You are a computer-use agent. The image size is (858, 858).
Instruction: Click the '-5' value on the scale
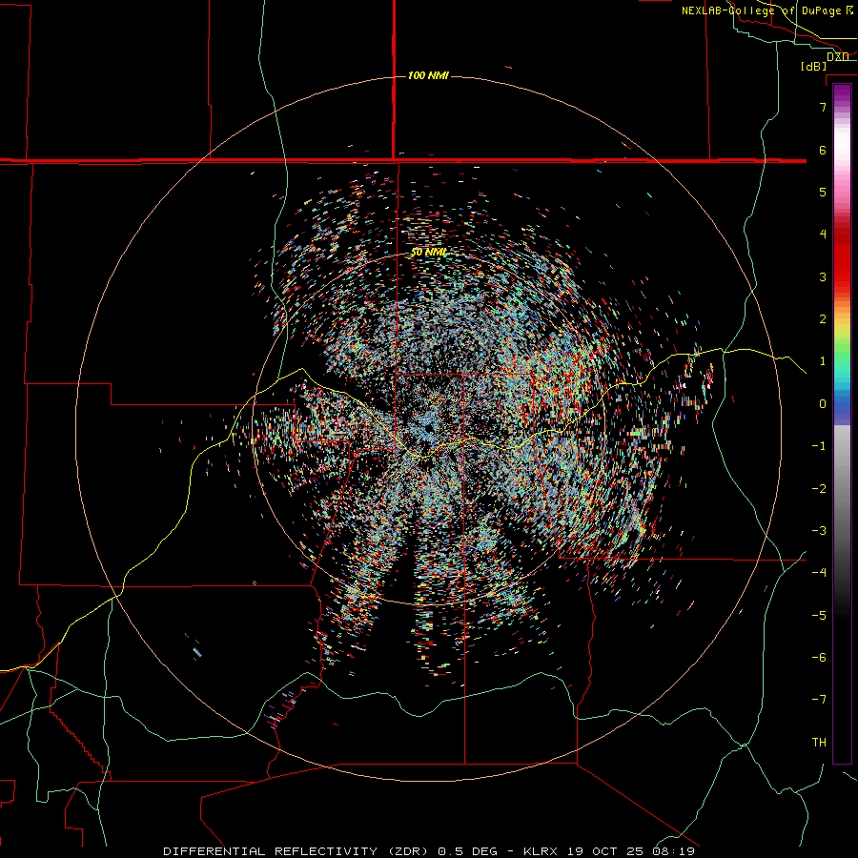(x=819, y=616)
